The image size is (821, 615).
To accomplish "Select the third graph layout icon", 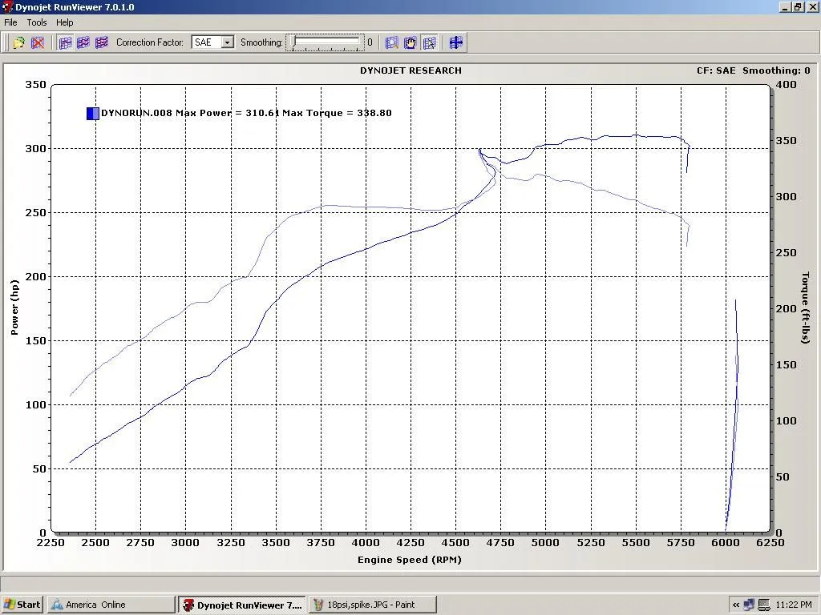I will [102, 42].
